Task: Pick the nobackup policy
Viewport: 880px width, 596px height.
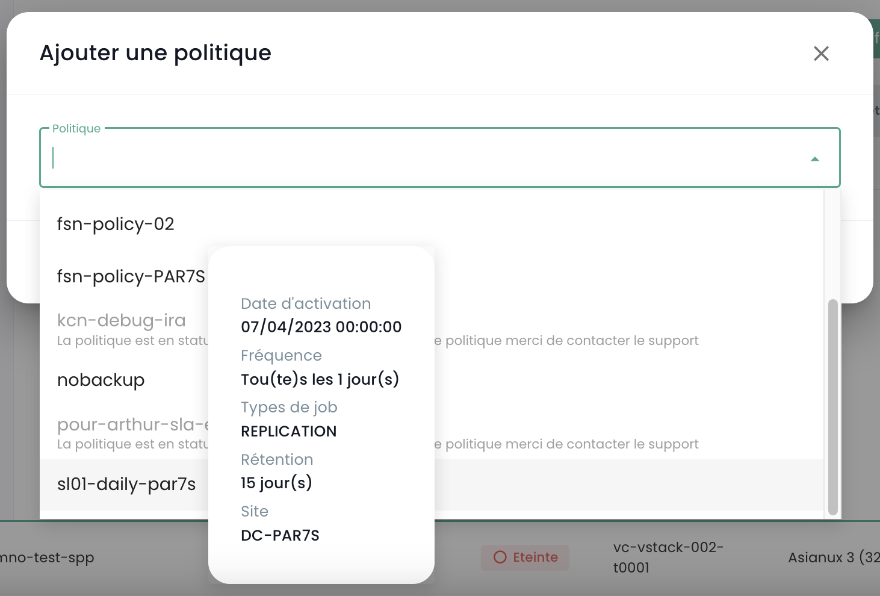Action: coord(101,380)
